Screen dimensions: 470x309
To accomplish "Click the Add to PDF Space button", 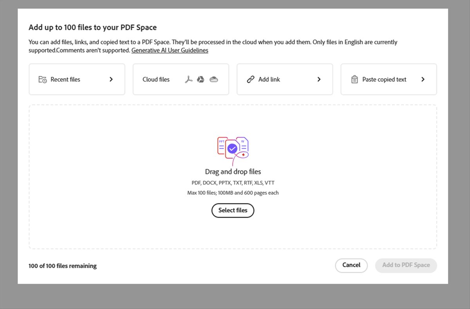I will click(406, 265).
